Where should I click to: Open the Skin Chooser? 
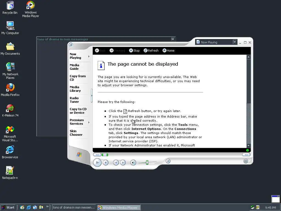pos(78,133)
